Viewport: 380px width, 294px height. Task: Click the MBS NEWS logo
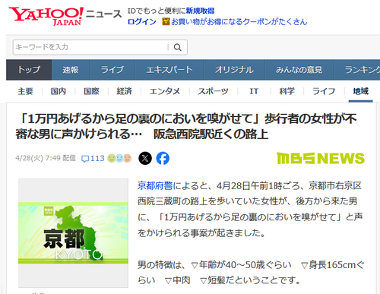[321, 159]
